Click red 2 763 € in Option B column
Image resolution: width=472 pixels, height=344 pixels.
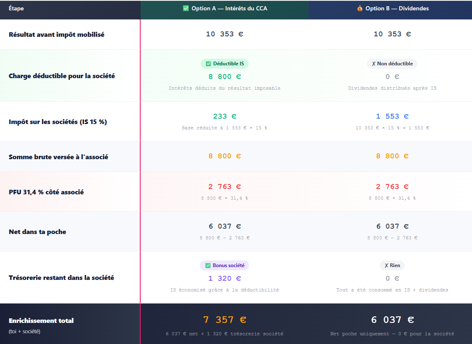click(392, 186)
